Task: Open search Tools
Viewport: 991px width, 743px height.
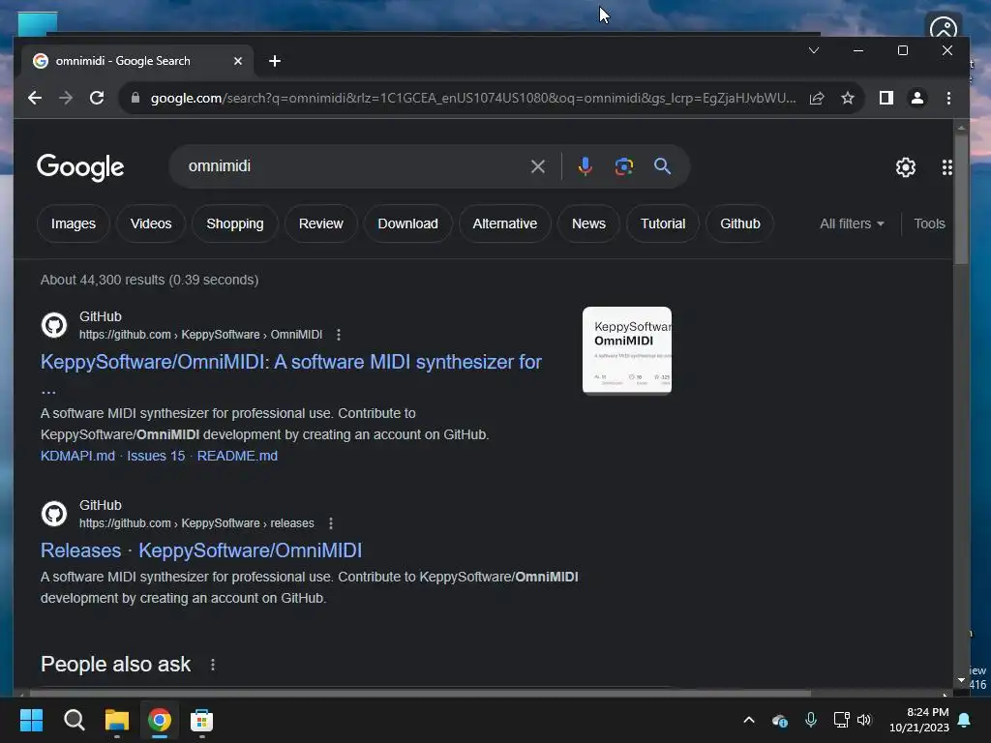Action: [929, 223]
